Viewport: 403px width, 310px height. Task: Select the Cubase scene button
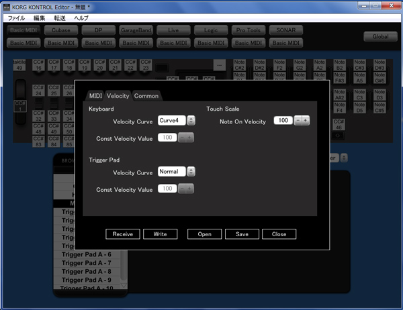[x=61, y=30]
